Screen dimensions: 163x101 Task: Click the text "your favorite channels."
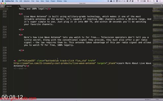tap(38, 24)
